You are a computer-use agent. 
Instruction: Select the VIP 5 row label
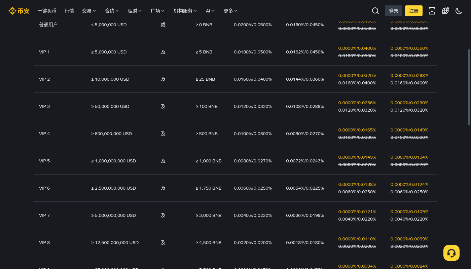(44, 161)
